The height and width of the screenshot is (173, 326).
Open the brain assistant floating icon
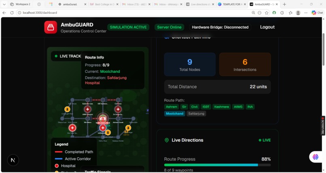point(315,157)
